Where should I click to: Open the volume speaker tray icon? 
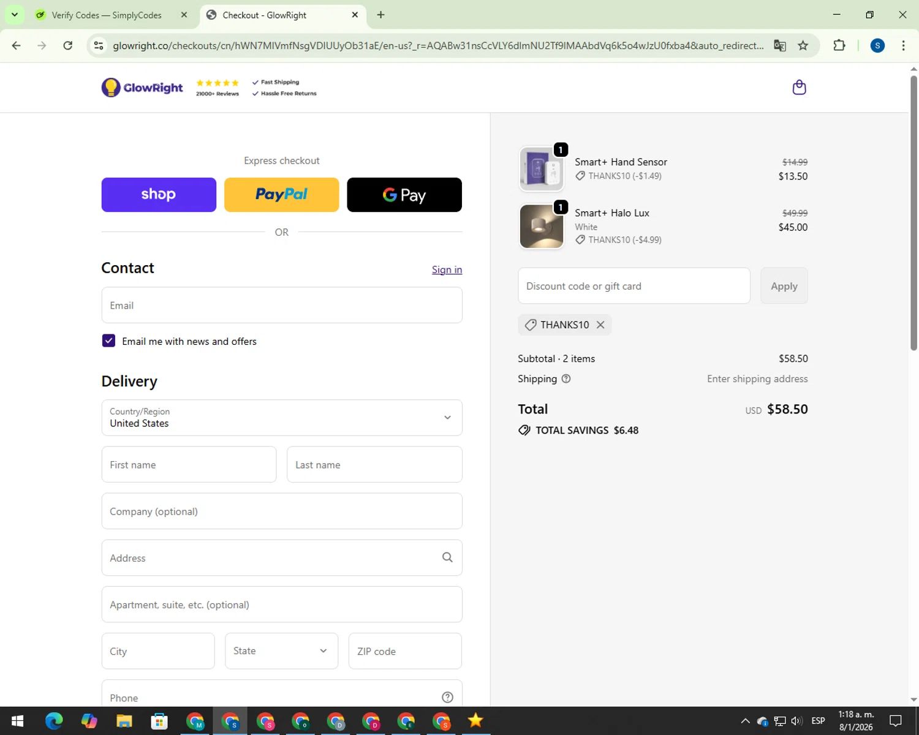point(796,721)
